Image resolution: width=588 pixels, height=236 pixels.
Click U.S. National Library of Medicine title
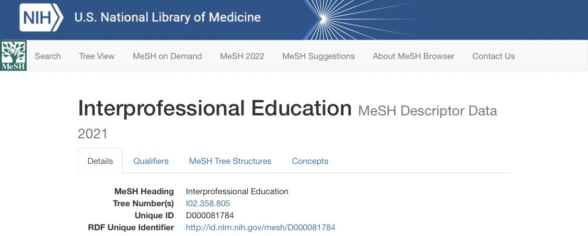[x=168, y=17]
